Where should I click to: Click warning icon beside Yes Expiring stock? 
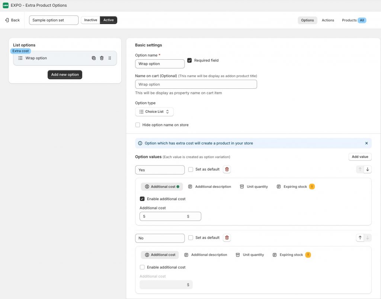312,187
